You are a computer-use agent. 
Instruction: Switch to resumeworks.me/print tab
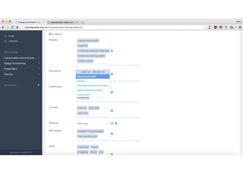(x=63, y=22)
